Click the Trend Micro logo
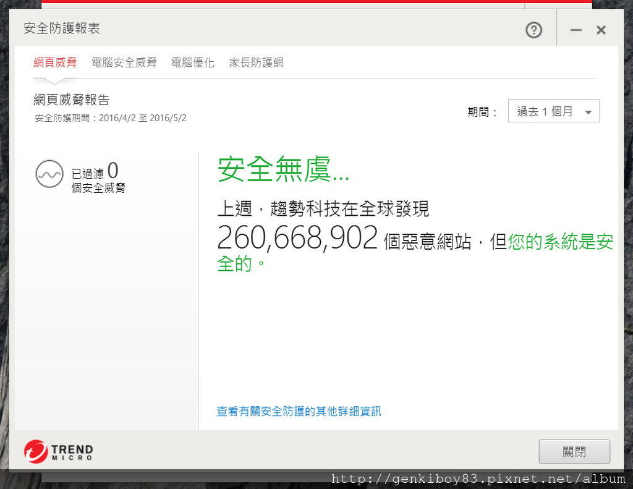Image resolution: width=633 pixels, height=489 pixels. click(x=59, y=451)
